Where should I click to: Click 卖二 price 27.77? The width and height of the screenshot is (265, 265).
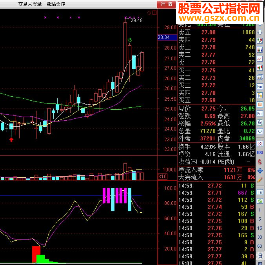coord(209,55)
